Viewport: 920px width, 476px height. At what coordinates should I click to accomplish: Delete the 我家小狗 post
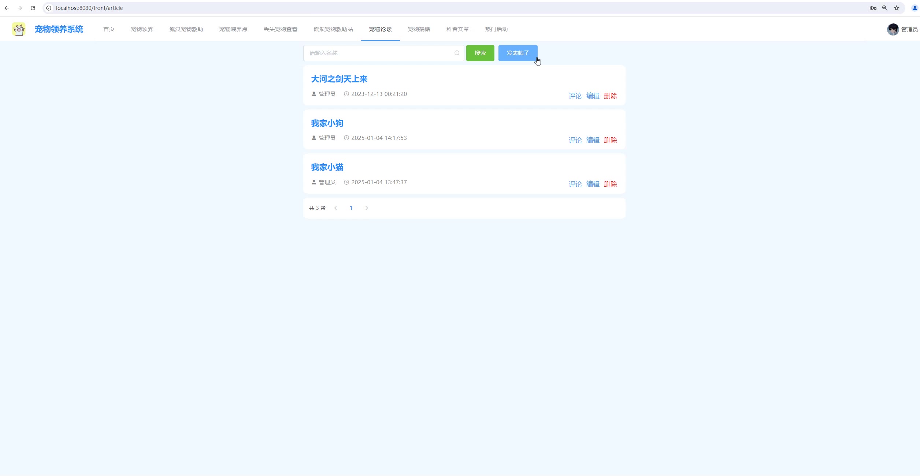[x=610, y=140]
